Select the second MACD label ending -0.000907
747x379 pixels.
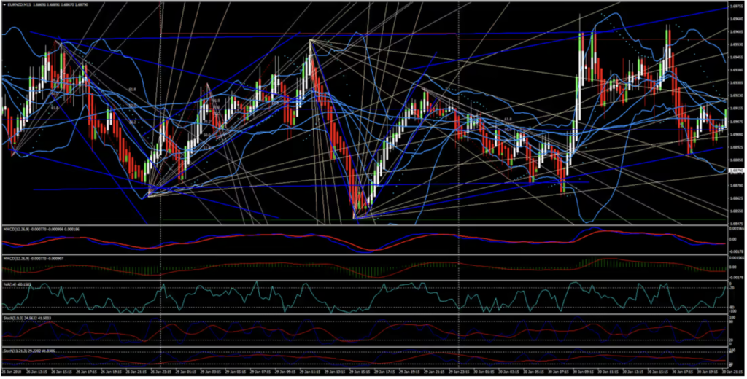pos(34,258)
